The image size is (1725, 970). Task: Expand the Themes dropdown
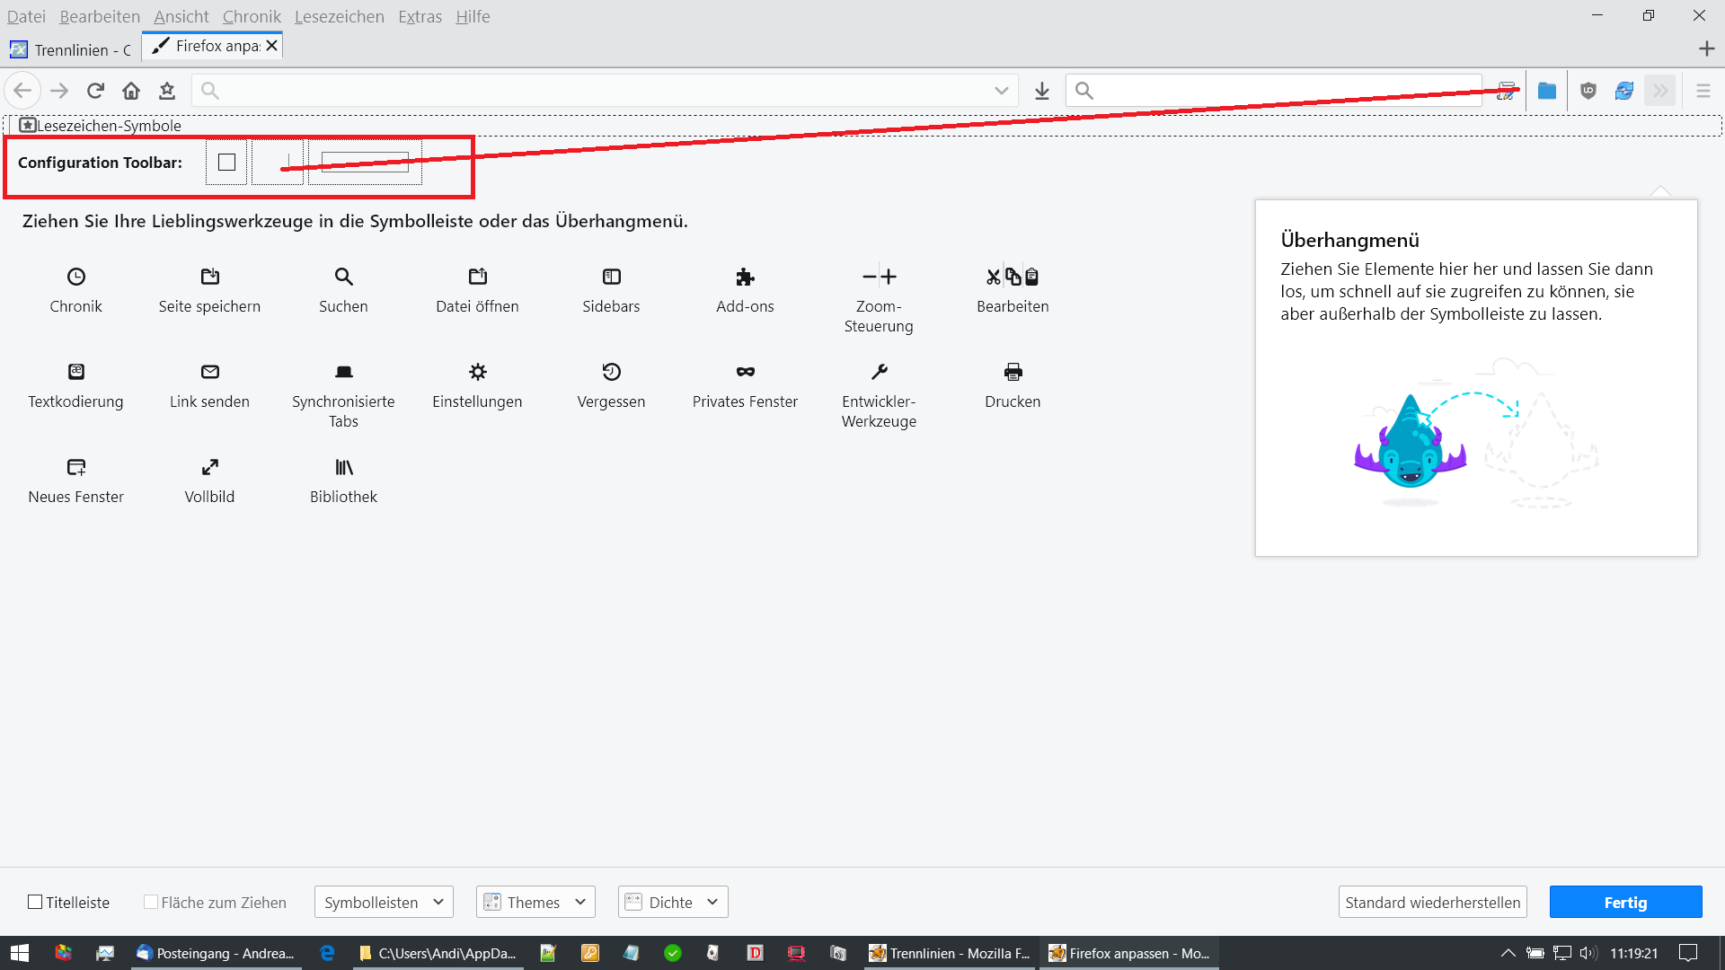[535, 902]
